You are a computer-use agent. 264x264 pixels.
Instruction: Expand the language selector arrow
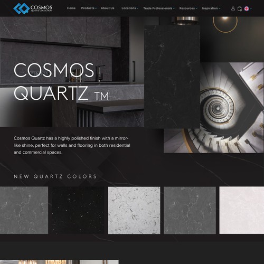[x=251, y=8]
